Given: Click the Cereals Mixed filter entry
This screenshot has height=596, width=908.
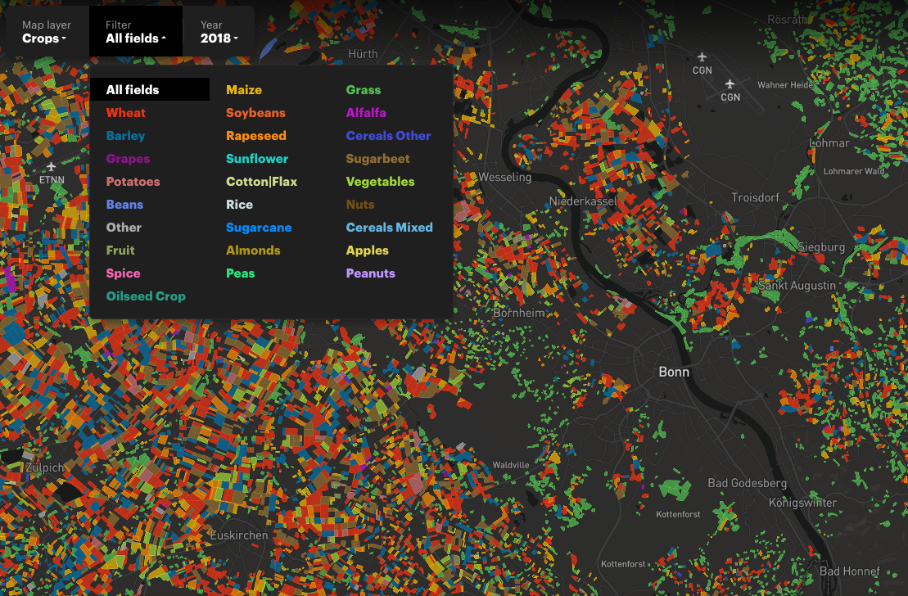Looking at the screenshot, I should tap(389, 227).
